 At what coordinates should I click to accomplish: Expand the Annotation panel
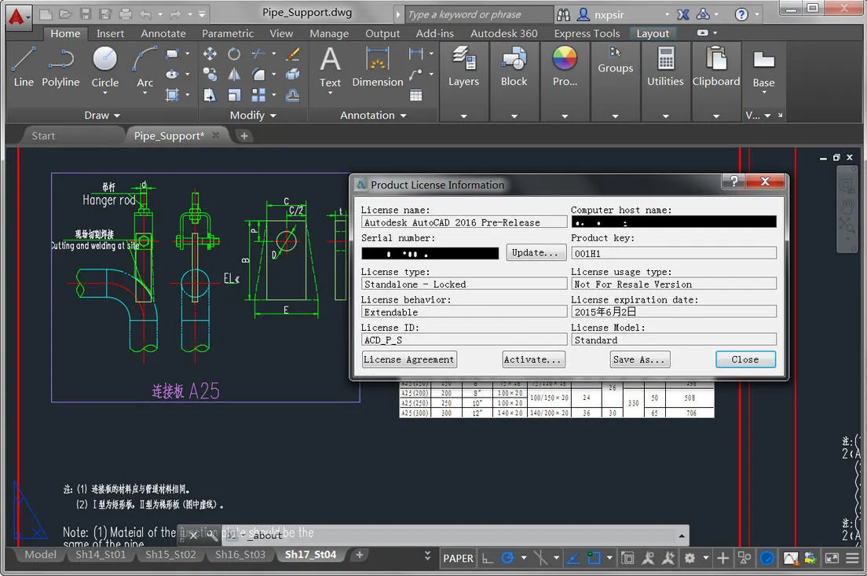pos(403,115)
